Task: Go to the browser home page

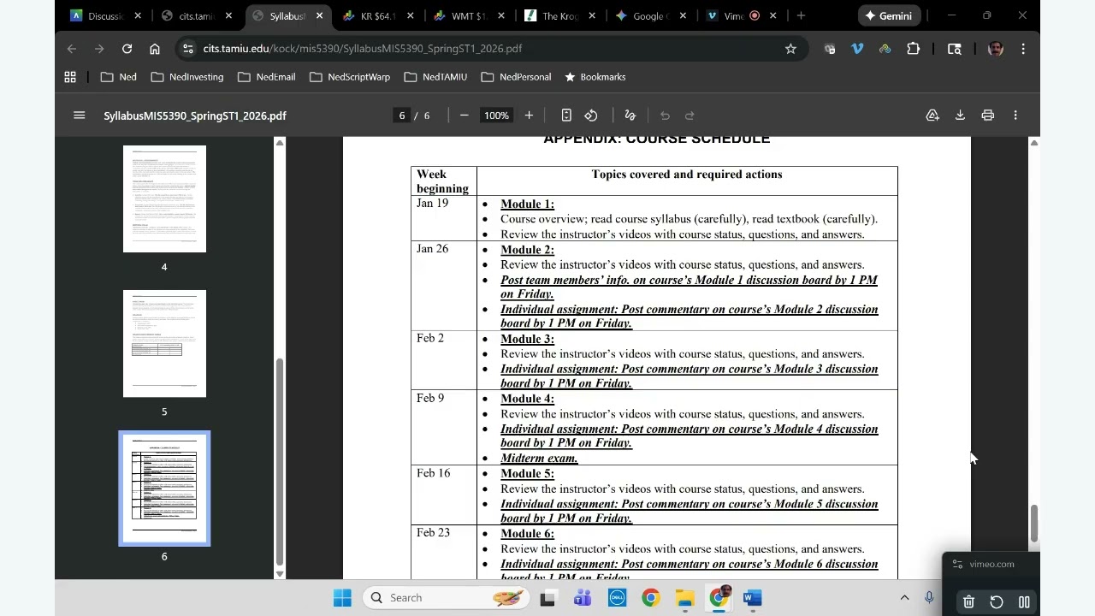Action: [155, 49]
